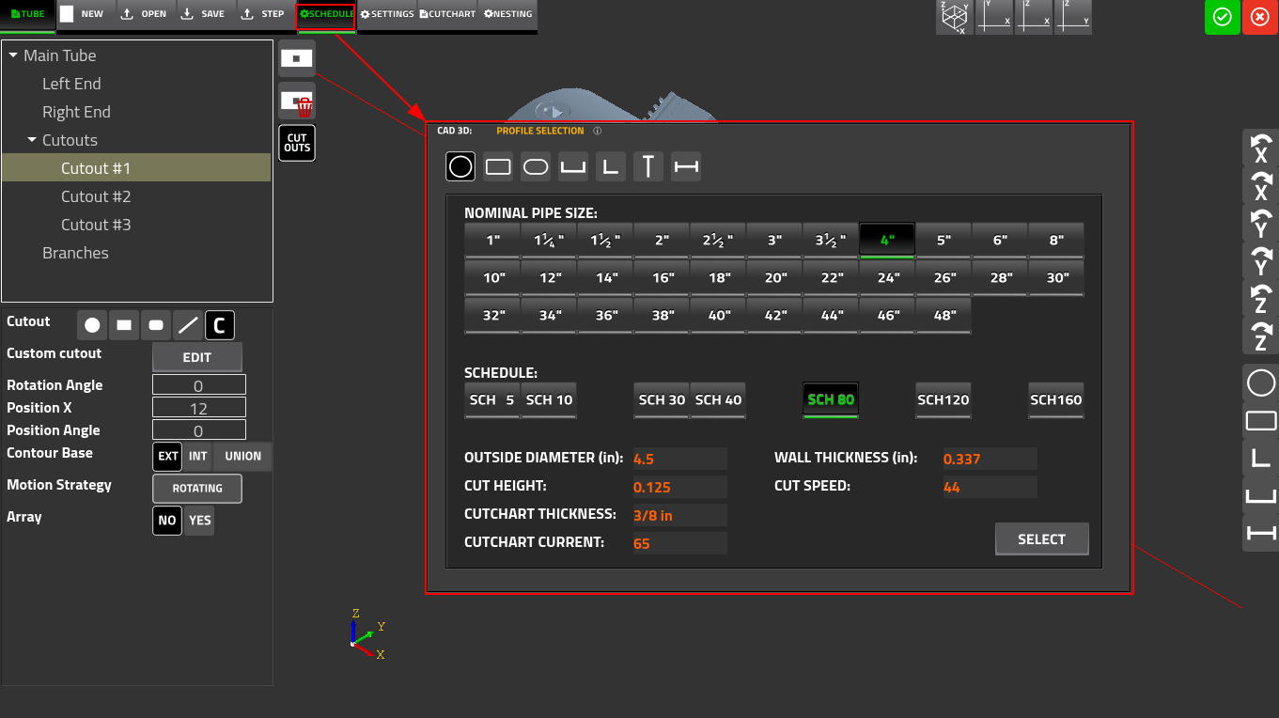Select the T-beam profile icon
The height and width of the screenshot is (718, 1279).
[648, 165]
